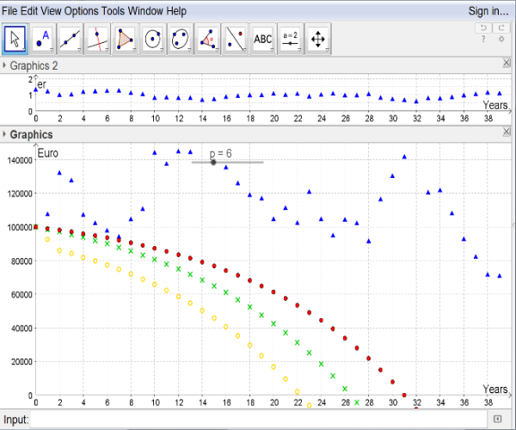
Task: Click the p slider track right end
Action: [x=262, y=163]
